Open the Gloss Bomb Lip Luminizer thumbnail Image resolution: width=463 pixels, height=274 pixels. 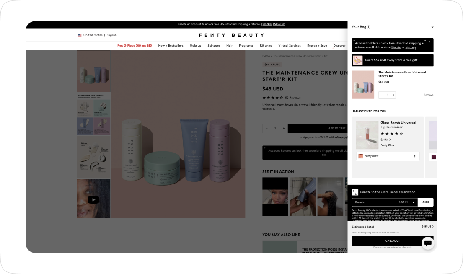pyautogui.click(x=367, y=135)
